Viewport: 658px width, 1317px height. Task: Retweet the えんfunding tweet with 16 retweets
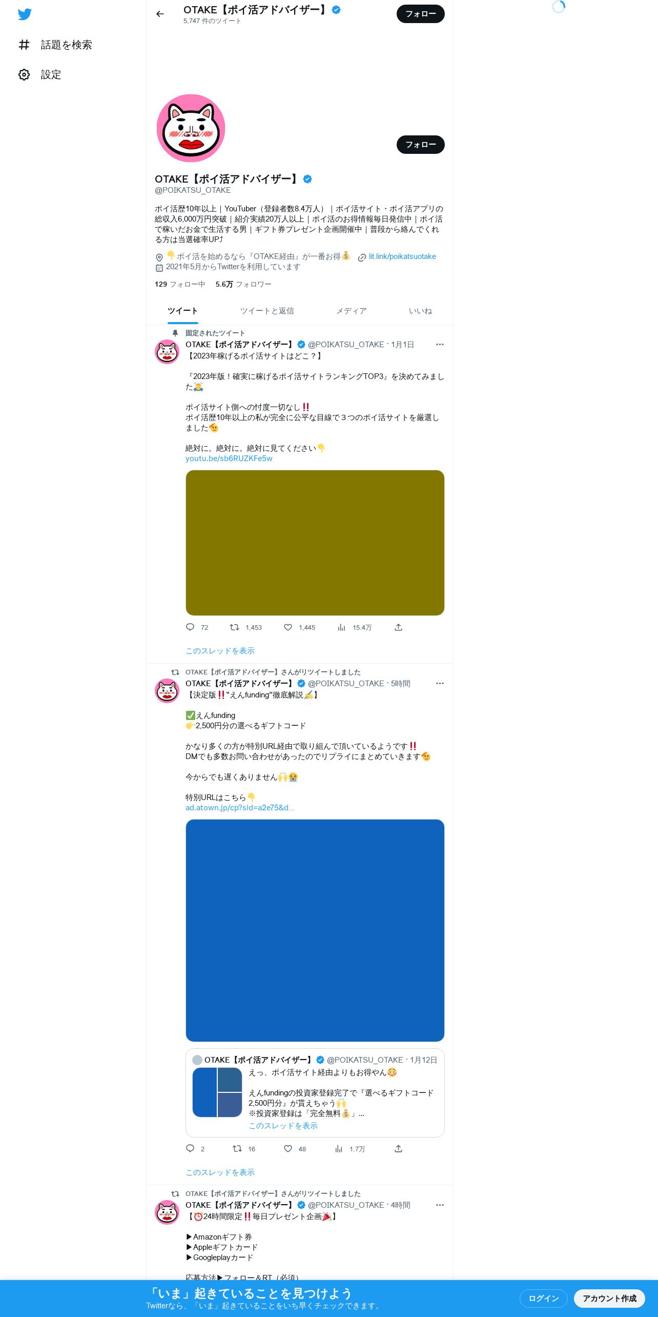237,1149
